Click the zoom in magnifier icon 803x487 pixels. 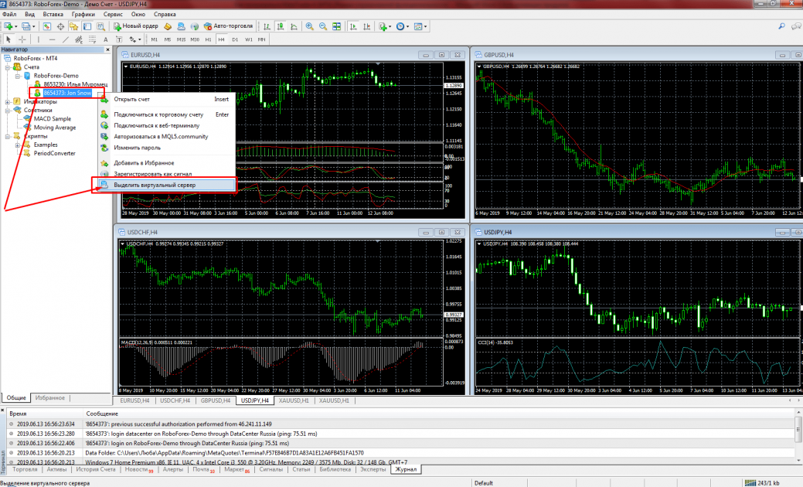click(310, 26)
